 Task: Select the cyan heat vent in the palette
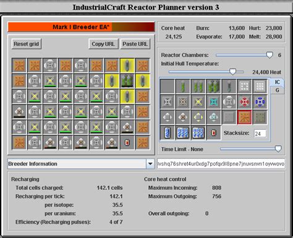click(x=213, y=101)
